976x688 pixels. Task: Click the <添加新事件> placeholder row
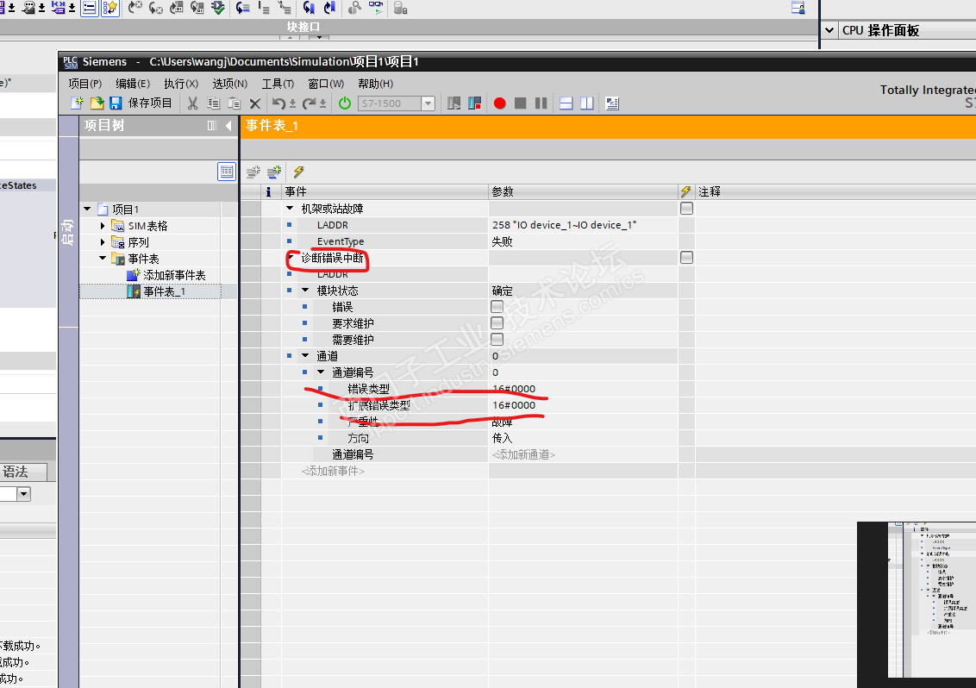333,471
